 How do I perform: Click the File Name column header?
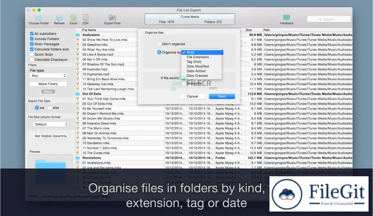pyautogui.click(x=89, y=30)
